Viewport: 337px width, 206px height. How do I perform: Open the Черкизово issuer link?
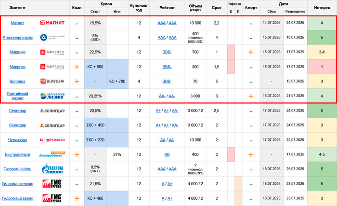[x=18, y=140]
